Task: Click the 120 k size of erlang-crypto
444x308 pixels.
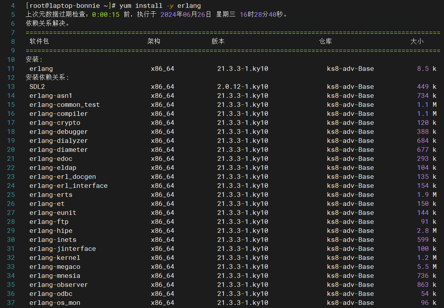Action: click(x=426, y=123)
